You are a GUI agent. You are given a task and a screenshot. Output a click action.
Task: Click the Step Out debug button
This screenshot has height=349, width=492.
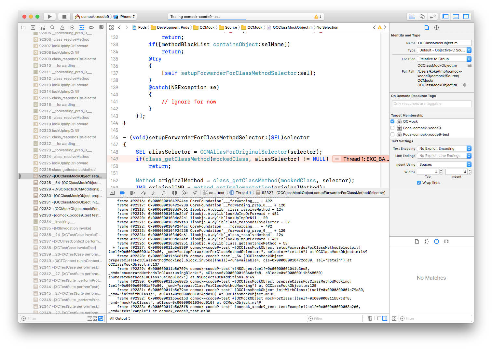[164, 193]
